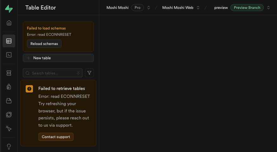Open the Moshi Moshi organization switcher
This screenshot has width=277, height=152.
pyautogui.click(x=149, y=8)
